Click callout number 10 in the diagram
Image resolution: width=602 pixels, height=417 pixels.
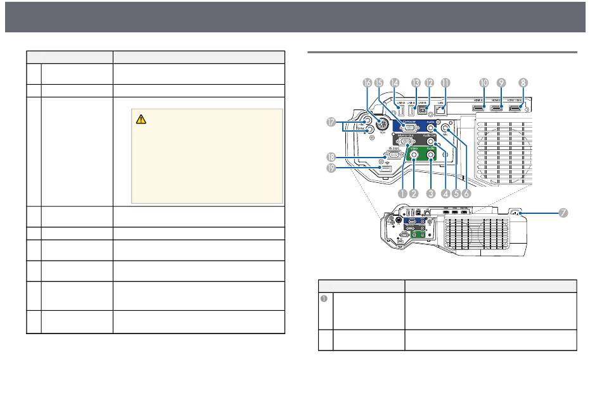pyautogui.click(x=484, y=83)
